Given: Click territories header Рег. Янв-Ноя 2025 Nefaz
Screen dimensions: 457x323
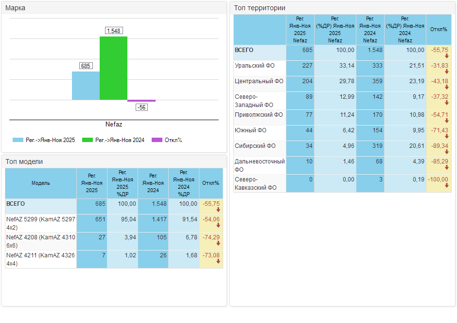Looking at the screenshot, I should coord(300,30).
